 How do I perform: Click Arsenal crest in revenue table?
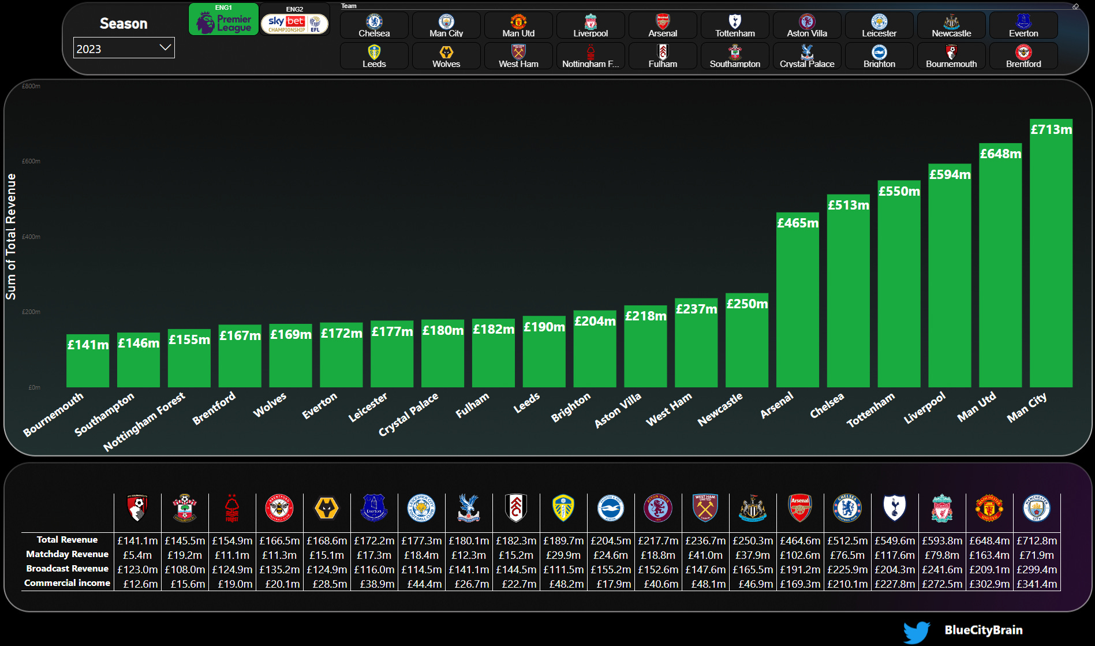800,508
